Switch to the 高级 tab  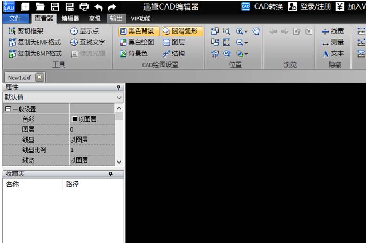tap(95, 19)
